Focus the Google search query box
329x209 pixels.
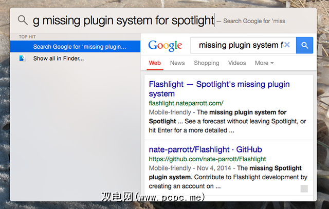click(x=239, y=45)
